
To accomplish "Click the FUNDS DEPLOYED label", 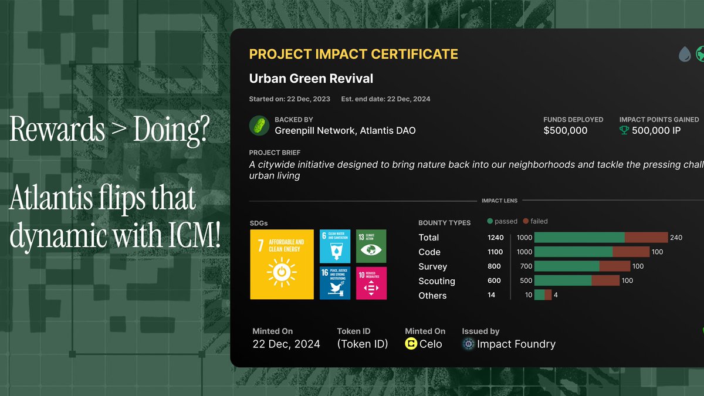I will pyautogui.click(x=573, y=120).
